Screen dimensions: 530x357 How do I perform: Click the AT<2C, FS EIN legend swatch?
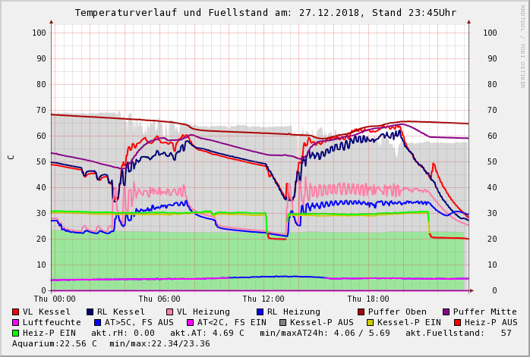pos(190,322)
